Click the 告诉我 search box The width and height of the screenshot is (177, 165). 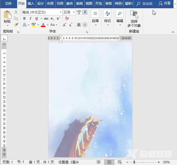pyautogui.click(x=145, y=4)
